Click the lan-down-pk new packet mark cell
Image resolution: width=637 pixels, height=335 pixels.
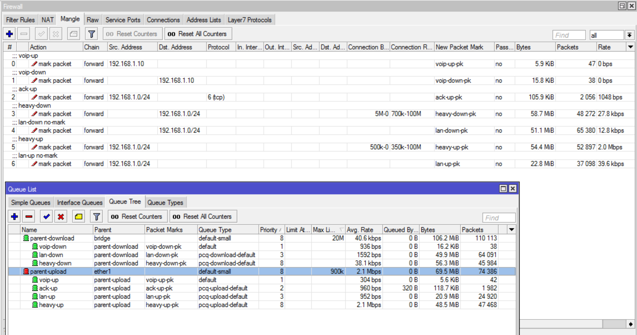[x=464, y=130]
